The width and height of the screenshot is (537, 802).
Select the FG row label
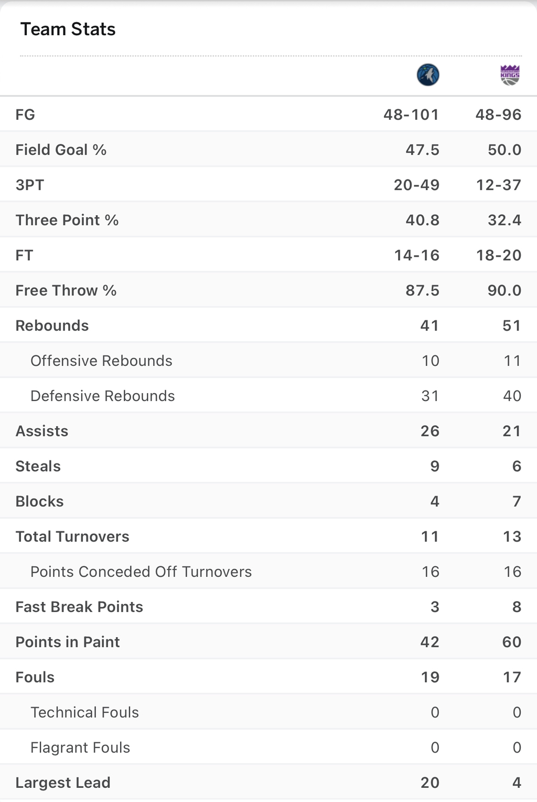(x=25, y=114)
